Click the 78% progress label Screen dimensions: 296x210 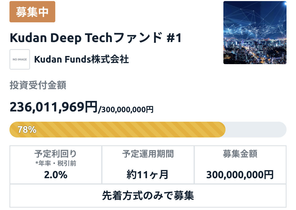[x=27, y=130]
